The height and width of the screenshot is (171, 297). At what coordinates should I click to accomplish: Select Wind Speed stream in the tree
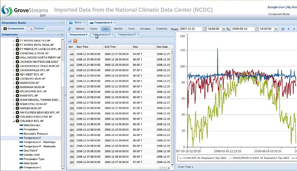31,163
